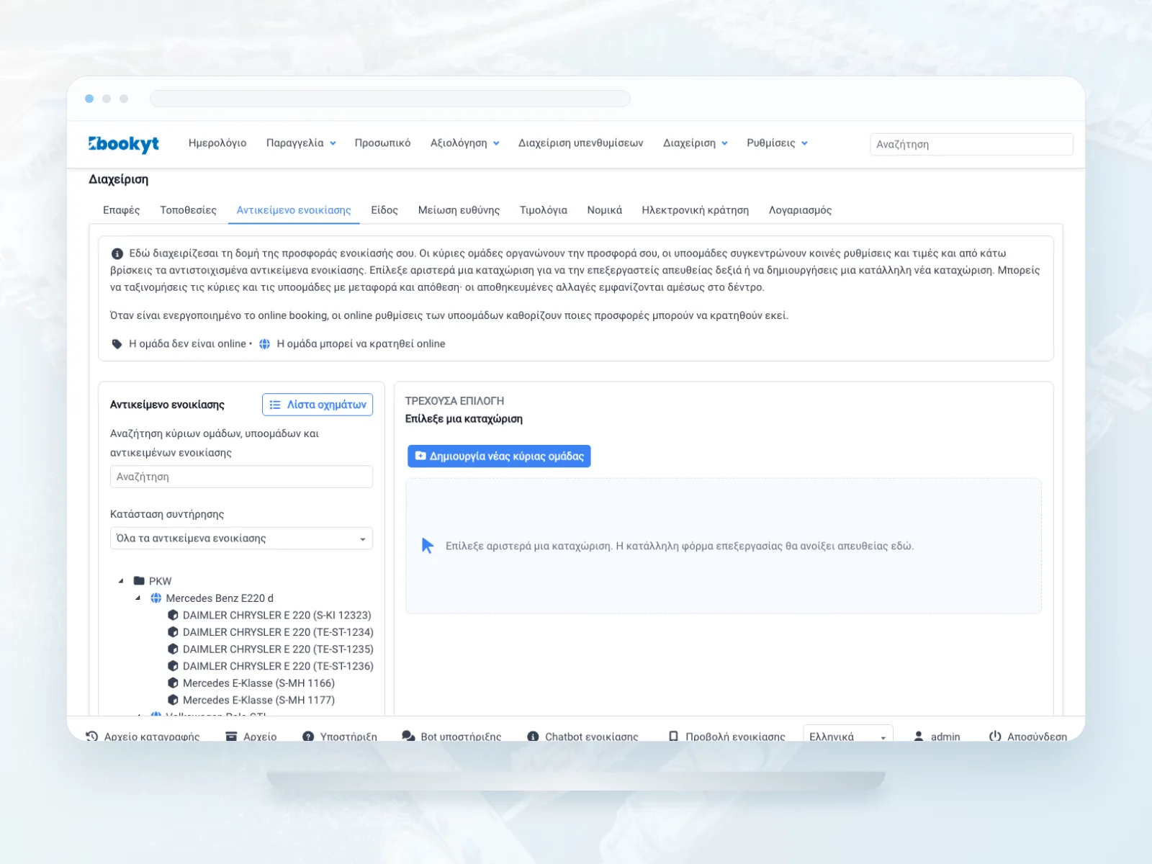Open Διαχείριση υπενθυμίσεων in the navbar
Screen dimensions: 1152x864
point(581,143)
